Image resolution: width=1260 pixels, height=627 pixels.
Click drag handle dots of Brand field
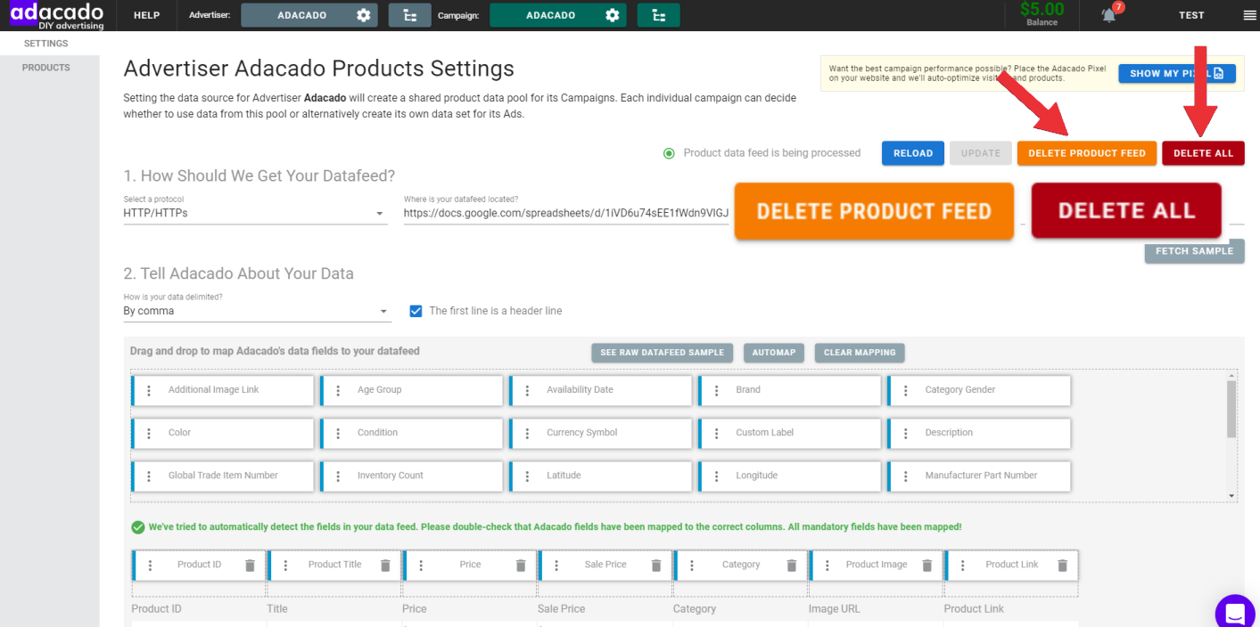pos(716,390)
